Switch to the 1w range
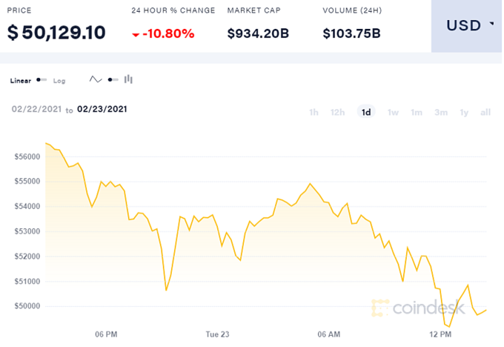This screenshot has height=347, width=504. (394, 113)
